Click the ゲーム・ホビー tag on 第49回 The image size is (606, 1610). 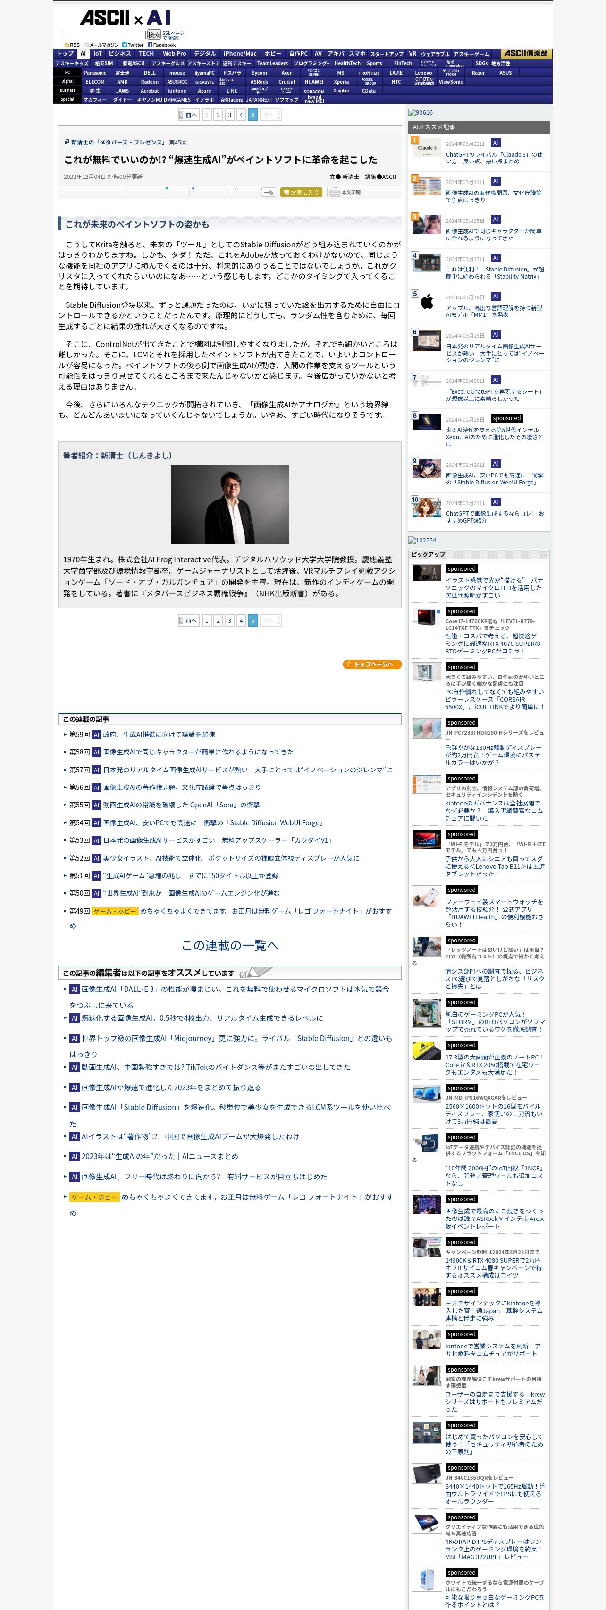pyautogui.click(x=115, y=911)
